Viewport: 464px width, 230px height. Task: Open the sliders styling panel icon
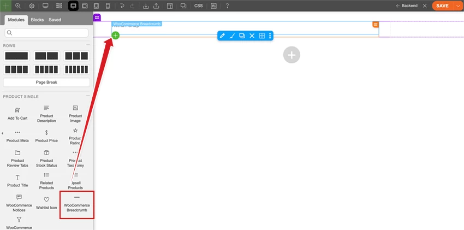[x=213, y=5]
